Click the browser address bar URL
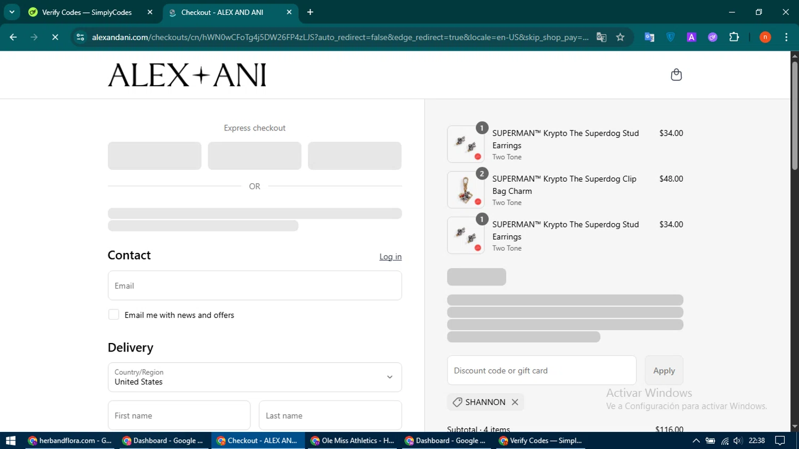 tap(340, 37)
